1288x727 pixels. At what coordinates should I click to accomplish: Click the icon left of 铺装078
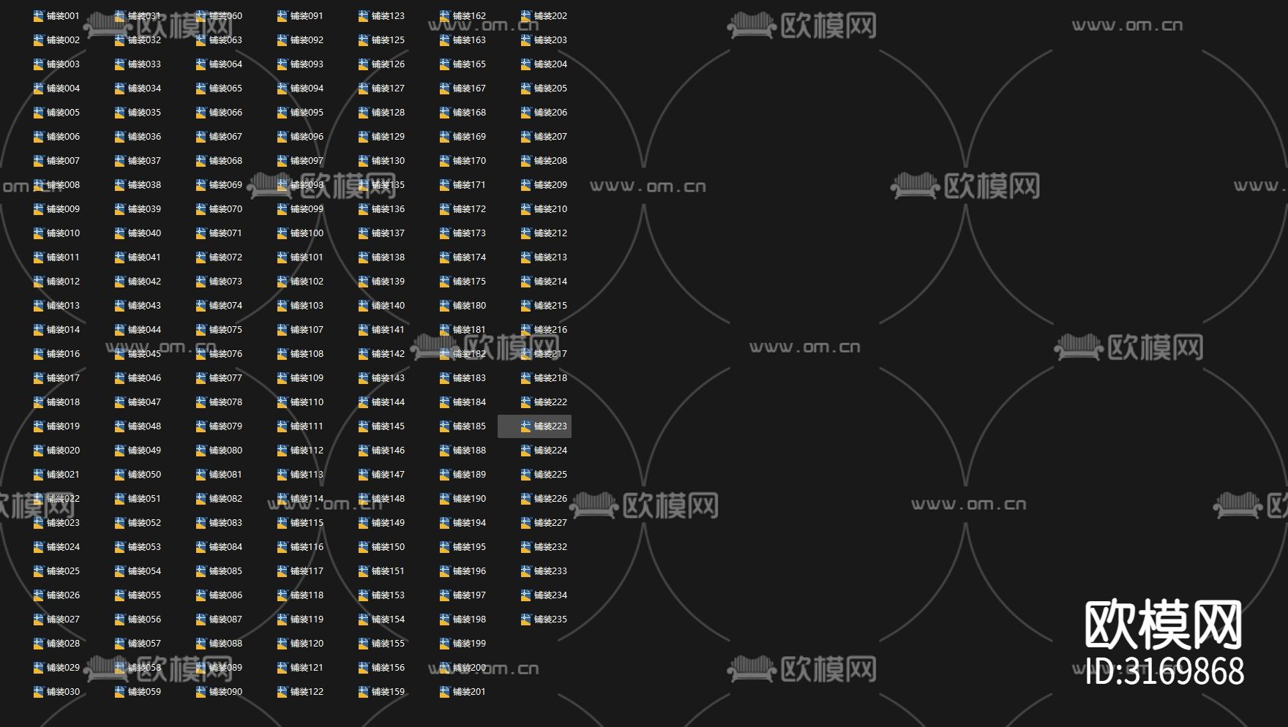[x=201, y=402]
